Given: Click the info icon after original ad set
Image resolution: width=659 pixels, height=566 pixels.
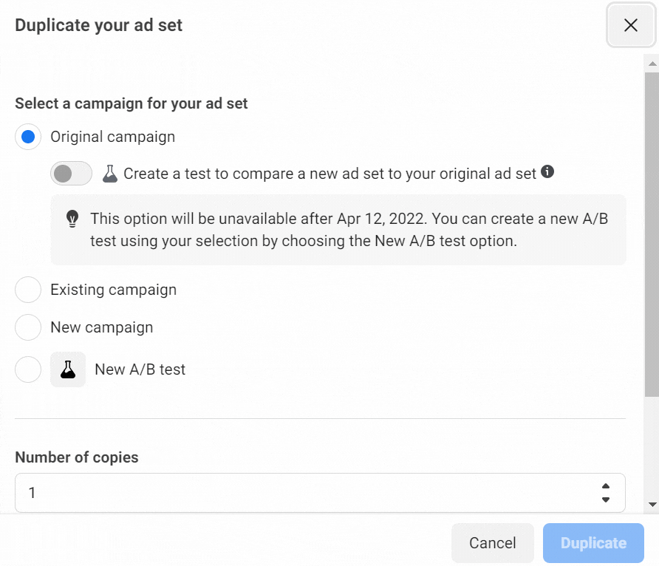Looking at the screenshot, I should click(547, 172).
